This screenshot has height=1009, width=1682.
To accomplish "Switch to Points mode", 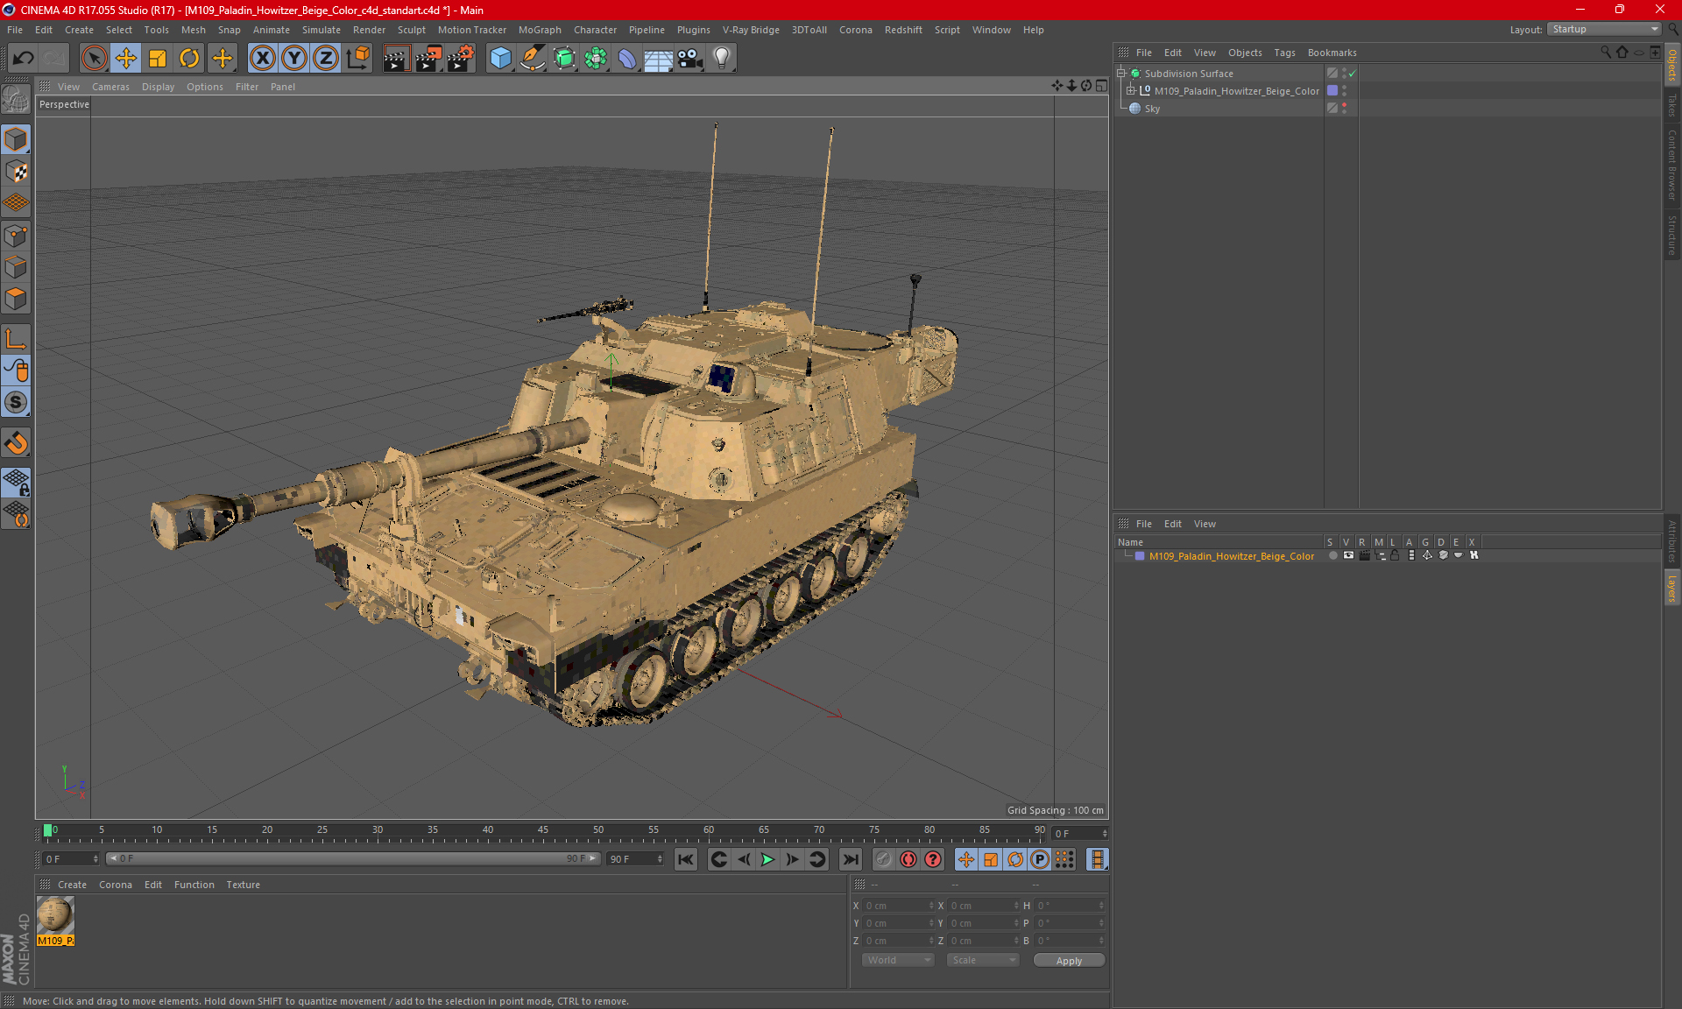I will click(x=16, y=236).
